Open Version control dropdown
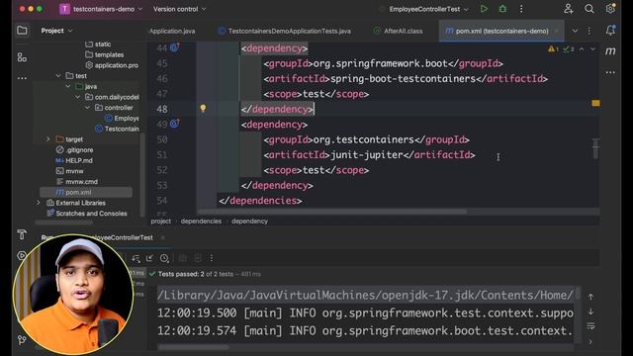Image resolution: width=633 pixels, height=356 pixels. pyautogui.click(x=179, y=9)
